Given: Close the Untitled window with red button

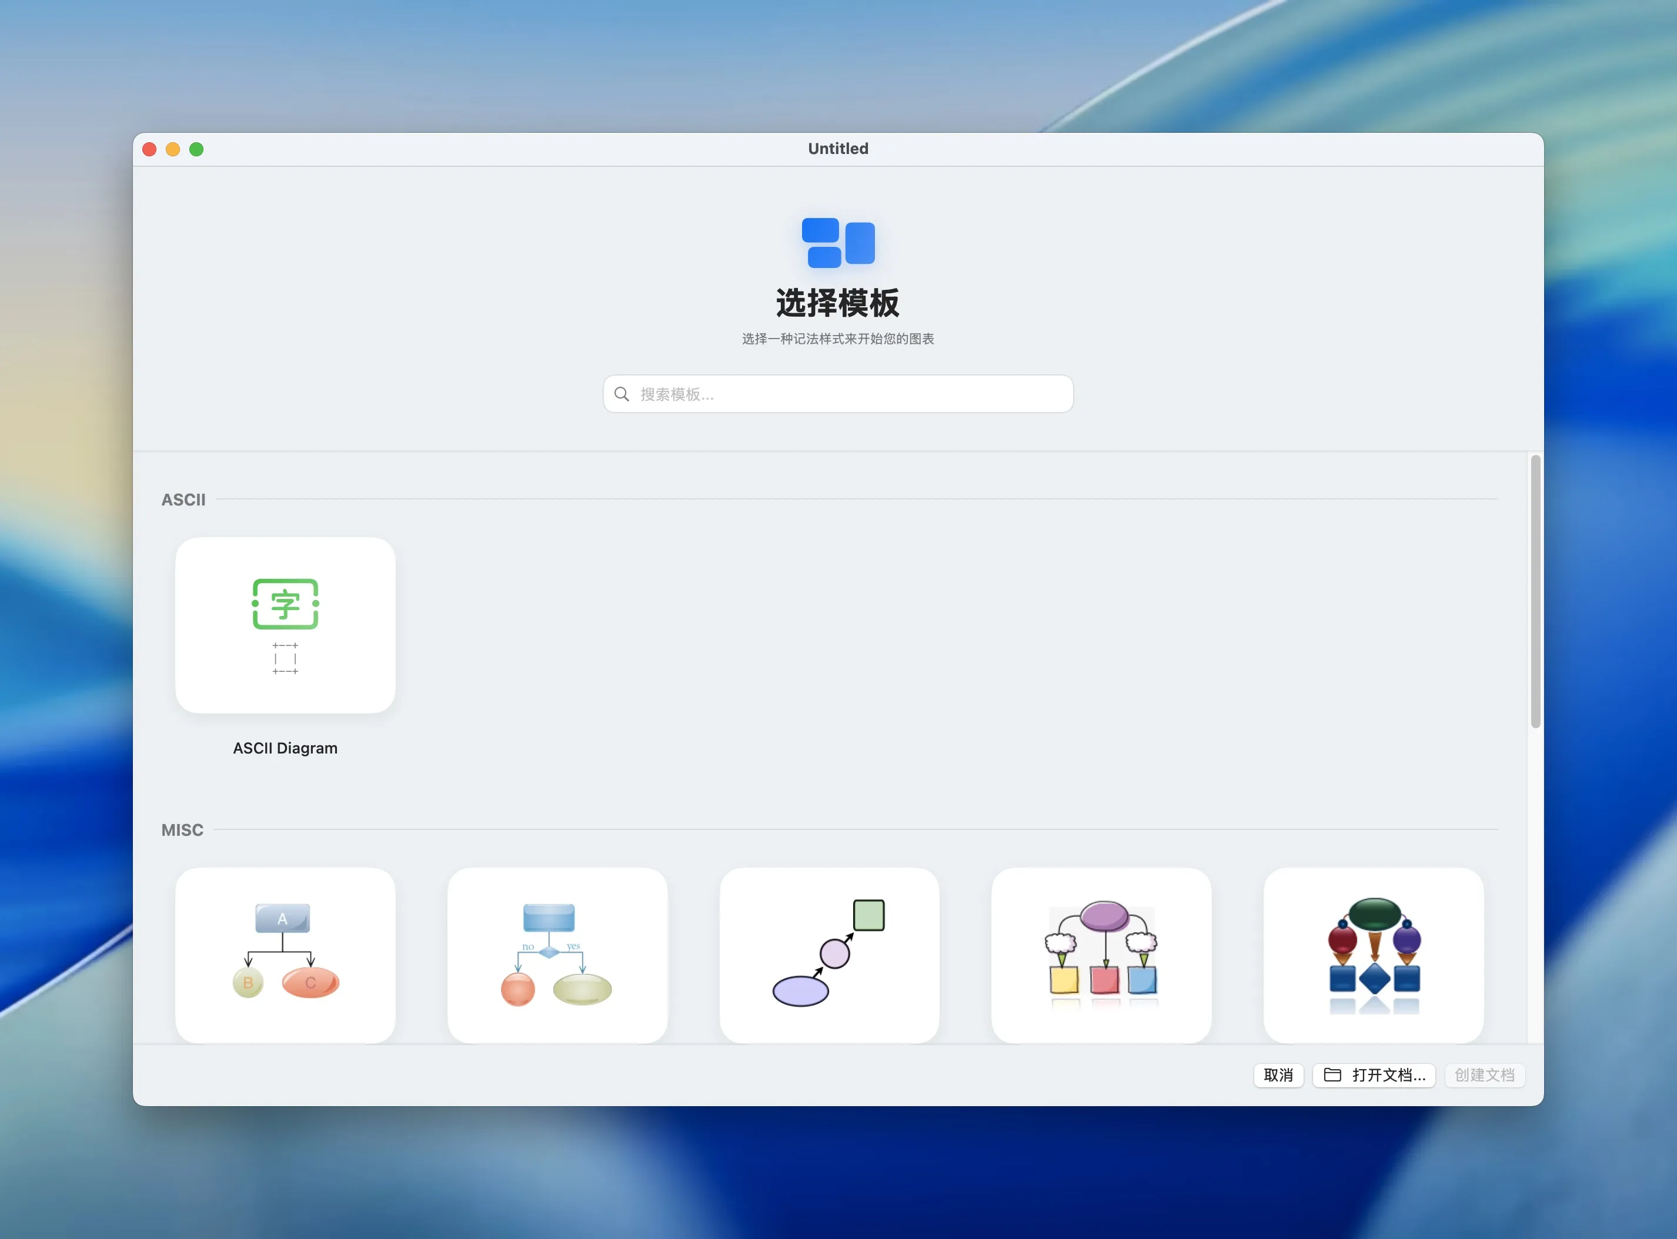Looking at the screenshot, I should click(x=149, y=149).
